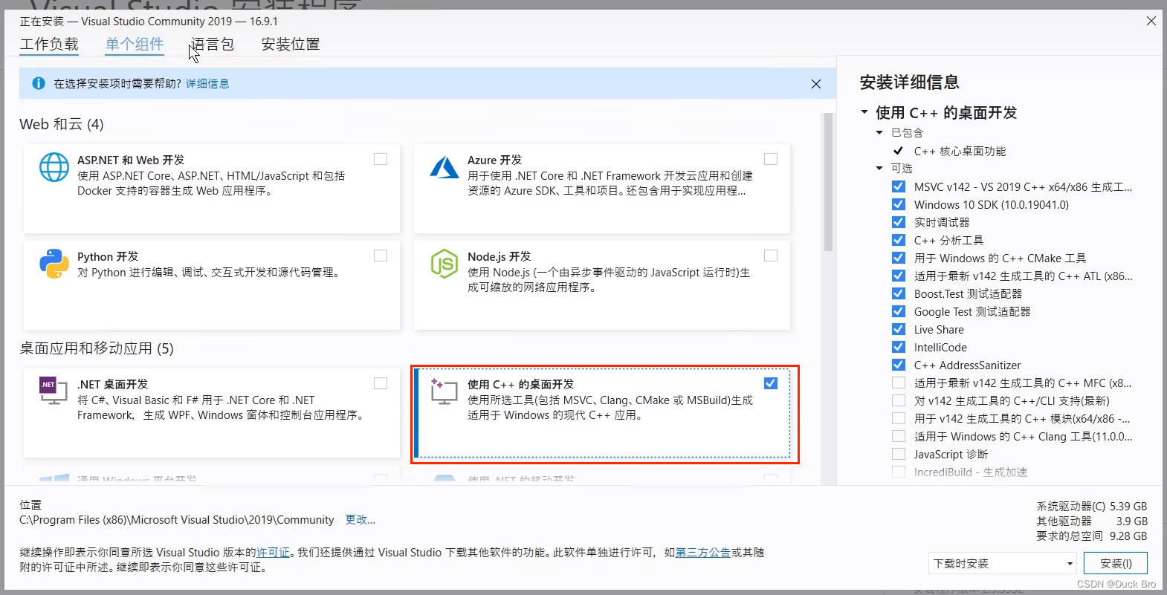Check the C++ Clang tools for Windows option

click(899, 436)
